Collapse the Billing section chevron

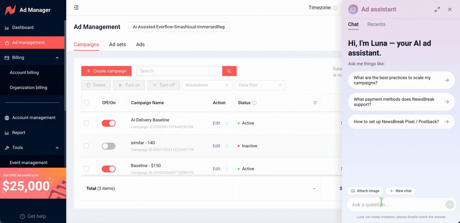tap(57, 58)
